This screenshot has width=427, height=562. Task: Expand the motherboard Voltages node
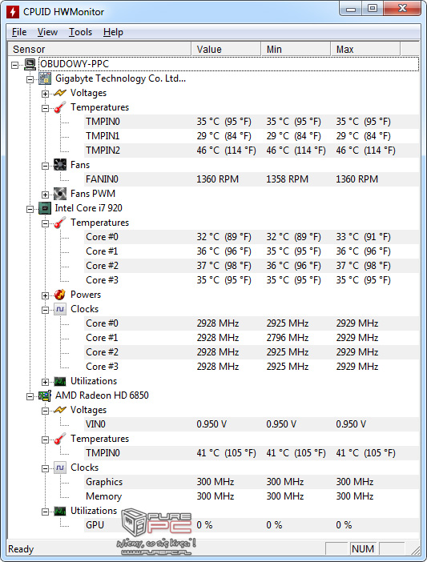45,94
